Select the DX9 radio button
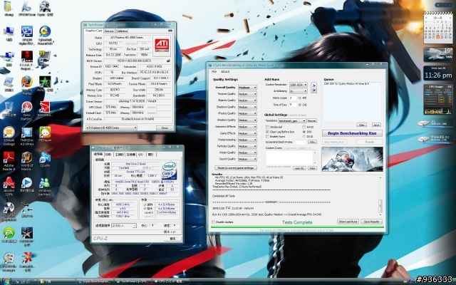This screenshot has width=456, height=285. pyautogui.click(x=304, y=132)
